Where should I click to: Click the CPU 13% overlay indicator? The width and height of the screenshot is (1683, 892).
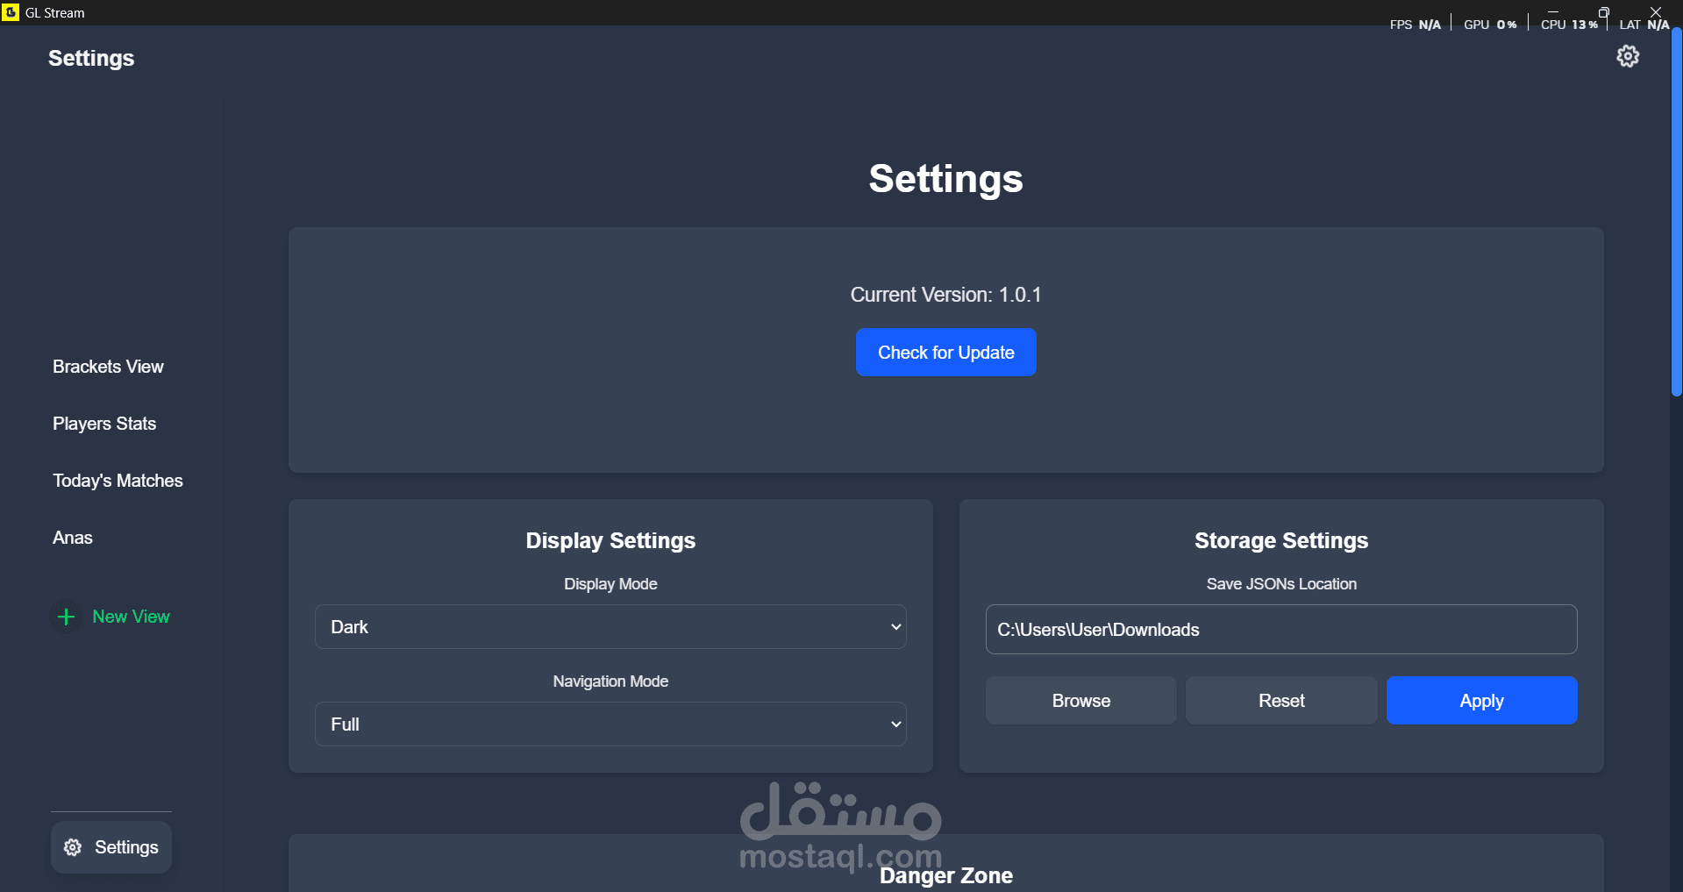[x=1569, y=25]
